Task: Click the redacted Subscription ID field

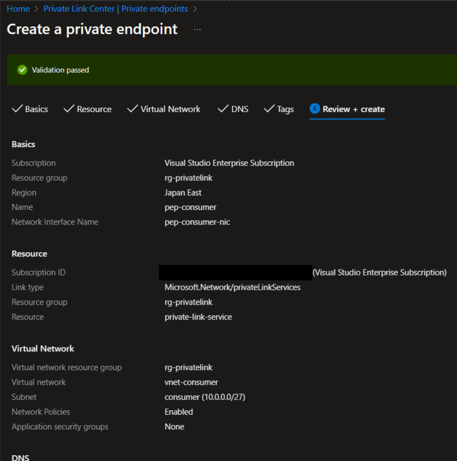Action: coord(235,272)
